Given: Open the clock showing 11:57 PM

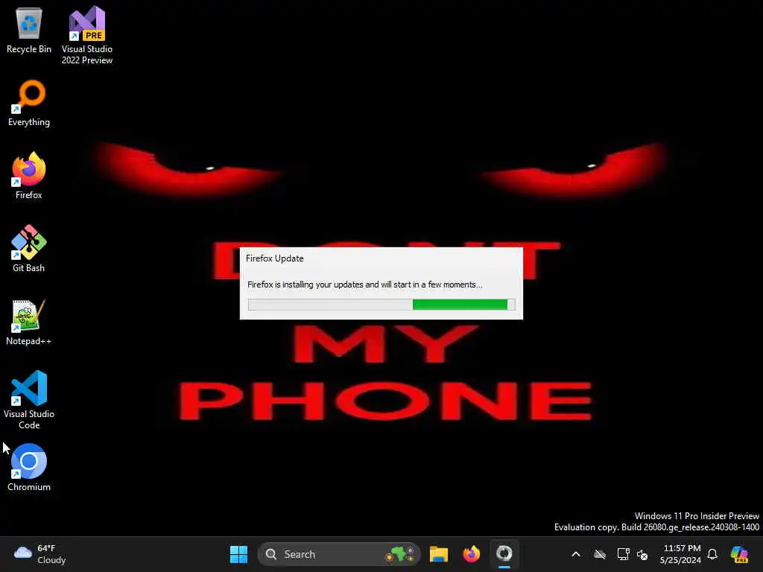Looking at the screenshot, I should 681,554.
